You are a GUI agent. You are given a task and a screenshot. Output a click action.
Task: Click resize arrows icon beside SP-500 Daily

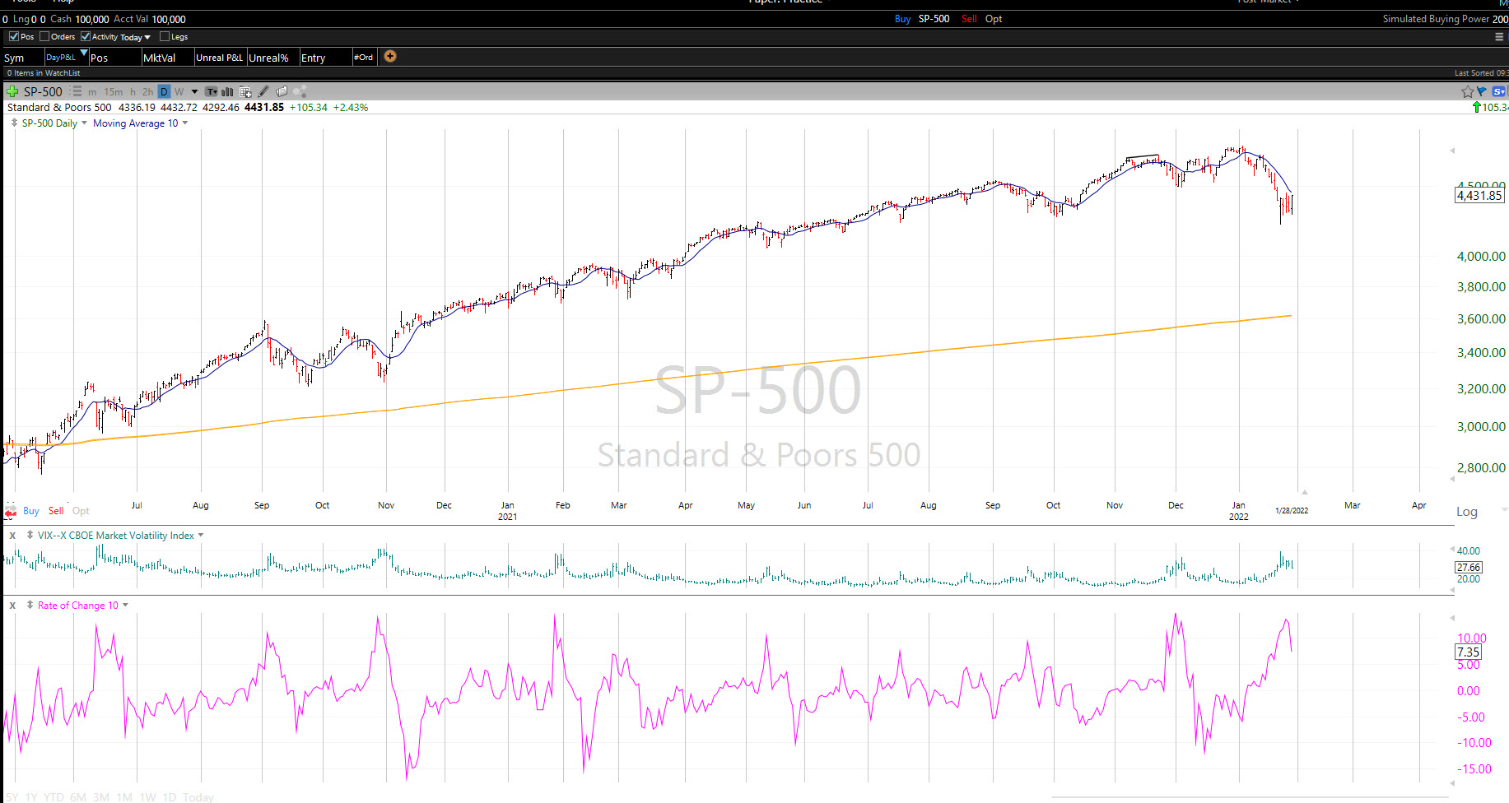coord(14,123)
